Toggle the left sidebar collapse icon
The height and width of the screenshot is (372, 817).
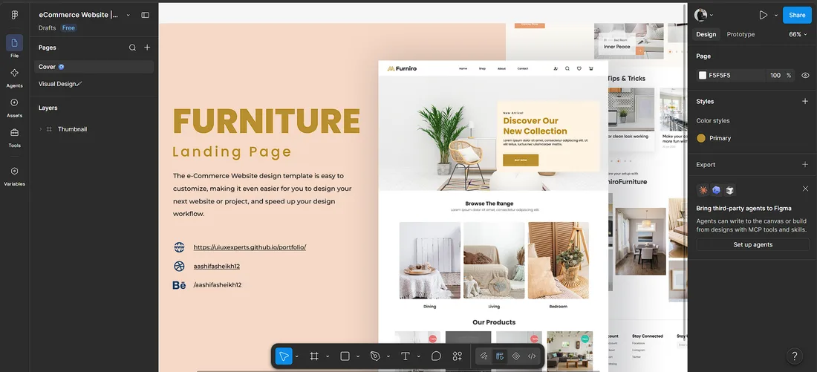[x=145, y=15]
